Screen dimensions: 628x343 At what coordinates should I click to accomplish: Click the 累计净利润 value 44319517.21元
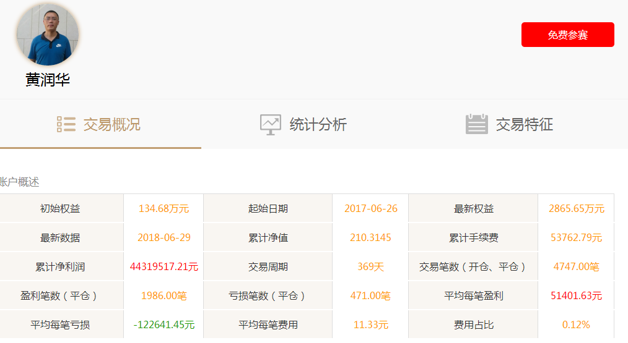164,267
